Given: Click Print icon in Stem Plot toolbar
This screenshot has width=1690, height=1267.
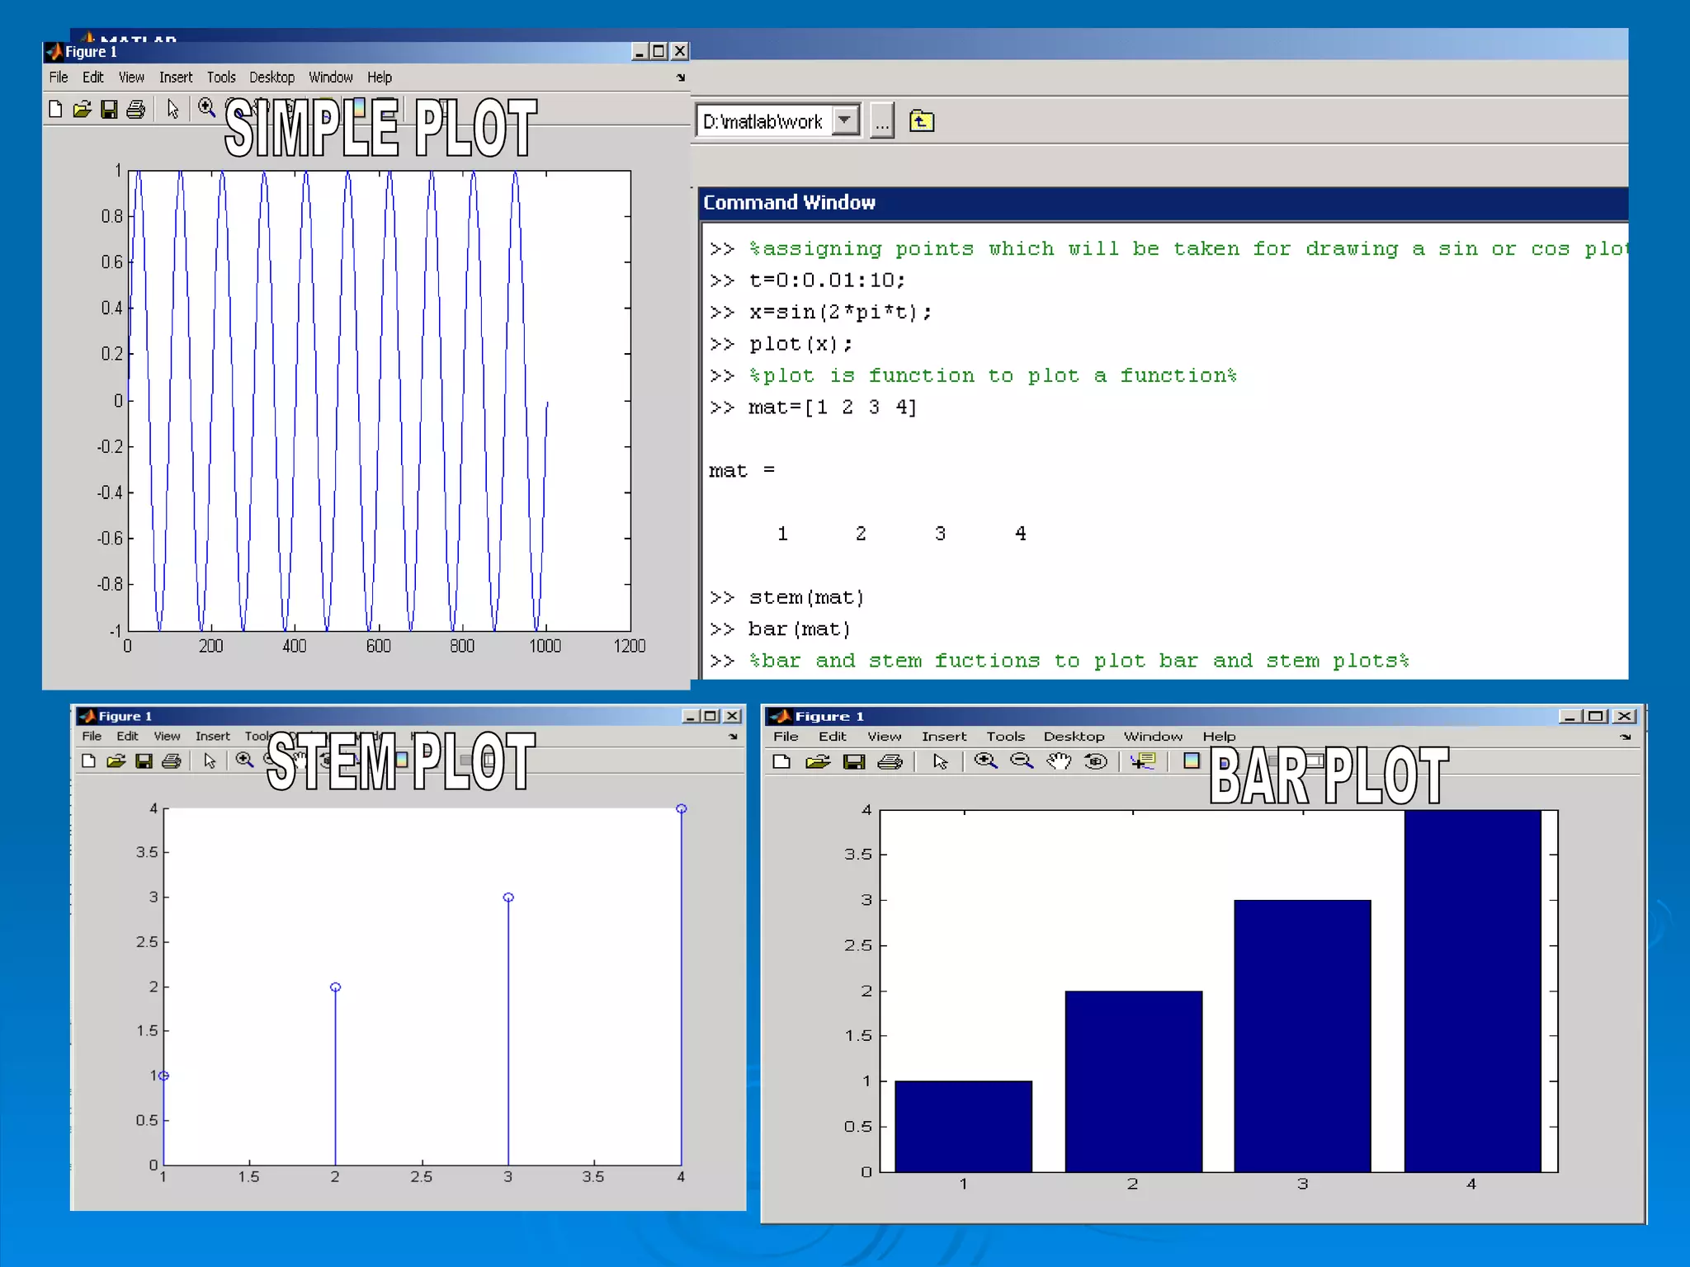Looking at the screenshot, I should tap(172, 761).
